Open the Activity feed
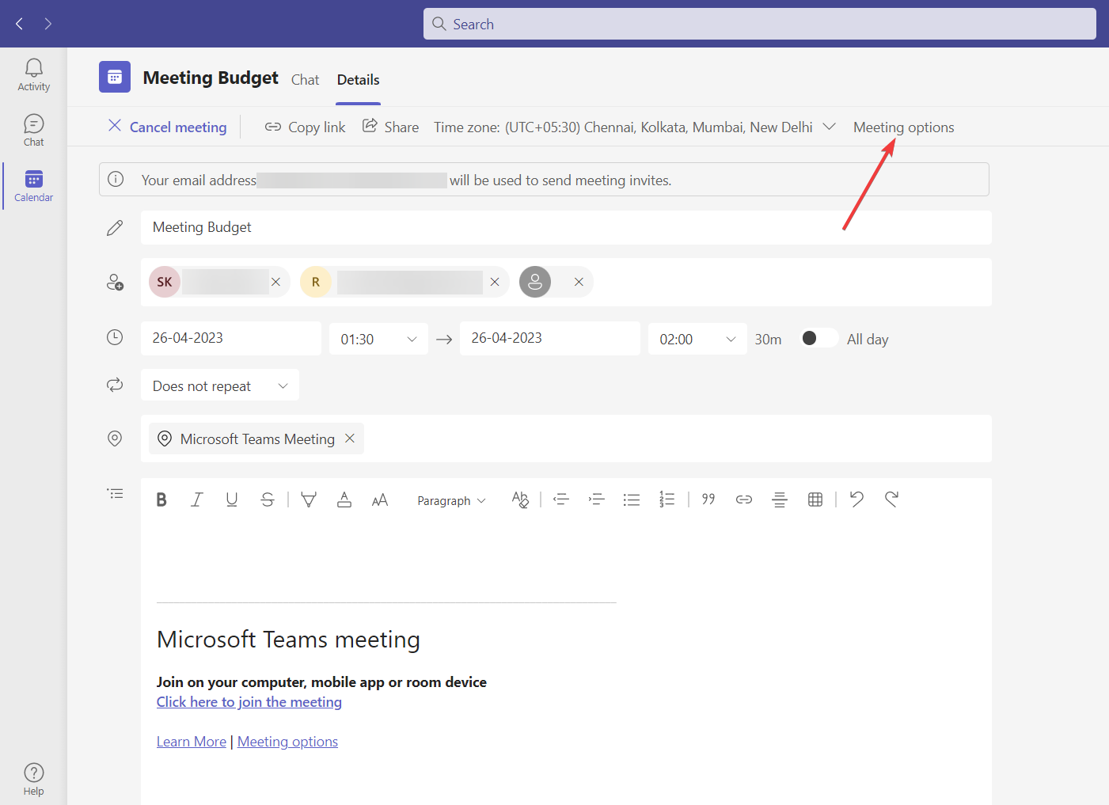This screenshot has height=805, width=1109. [x=33, y=75]
